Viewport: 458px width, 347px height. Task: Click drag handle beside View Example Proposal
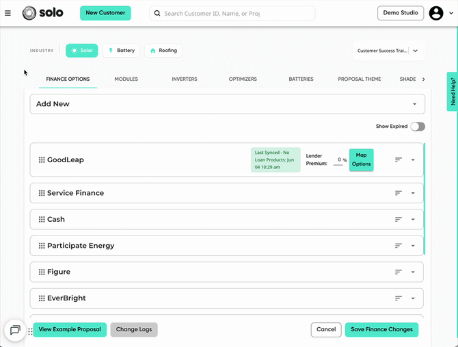[x=30, y=331]
